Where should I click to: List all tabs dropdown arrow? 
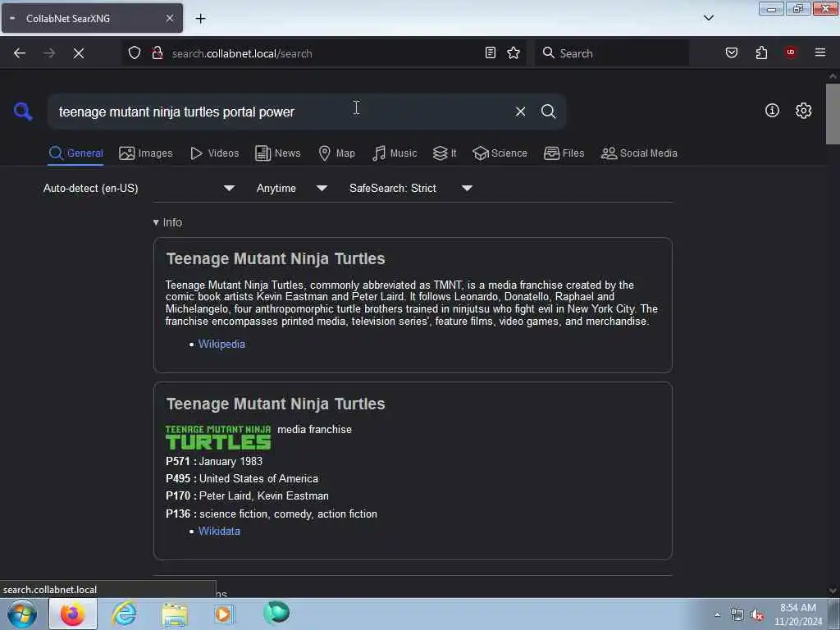tap(708, 18)
